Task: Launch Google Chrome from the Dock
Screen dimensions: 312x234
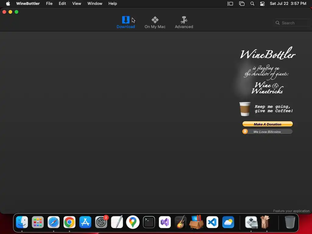Action: [69, 222]
